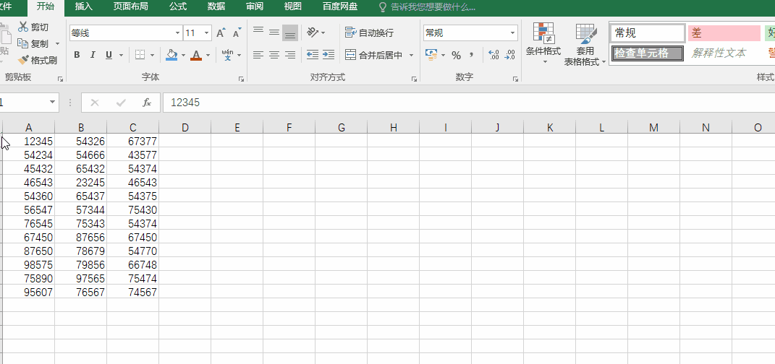Select the Format Painter (格式刷) tool
This screenshot has height=364, width=775.
pos(37,60)
